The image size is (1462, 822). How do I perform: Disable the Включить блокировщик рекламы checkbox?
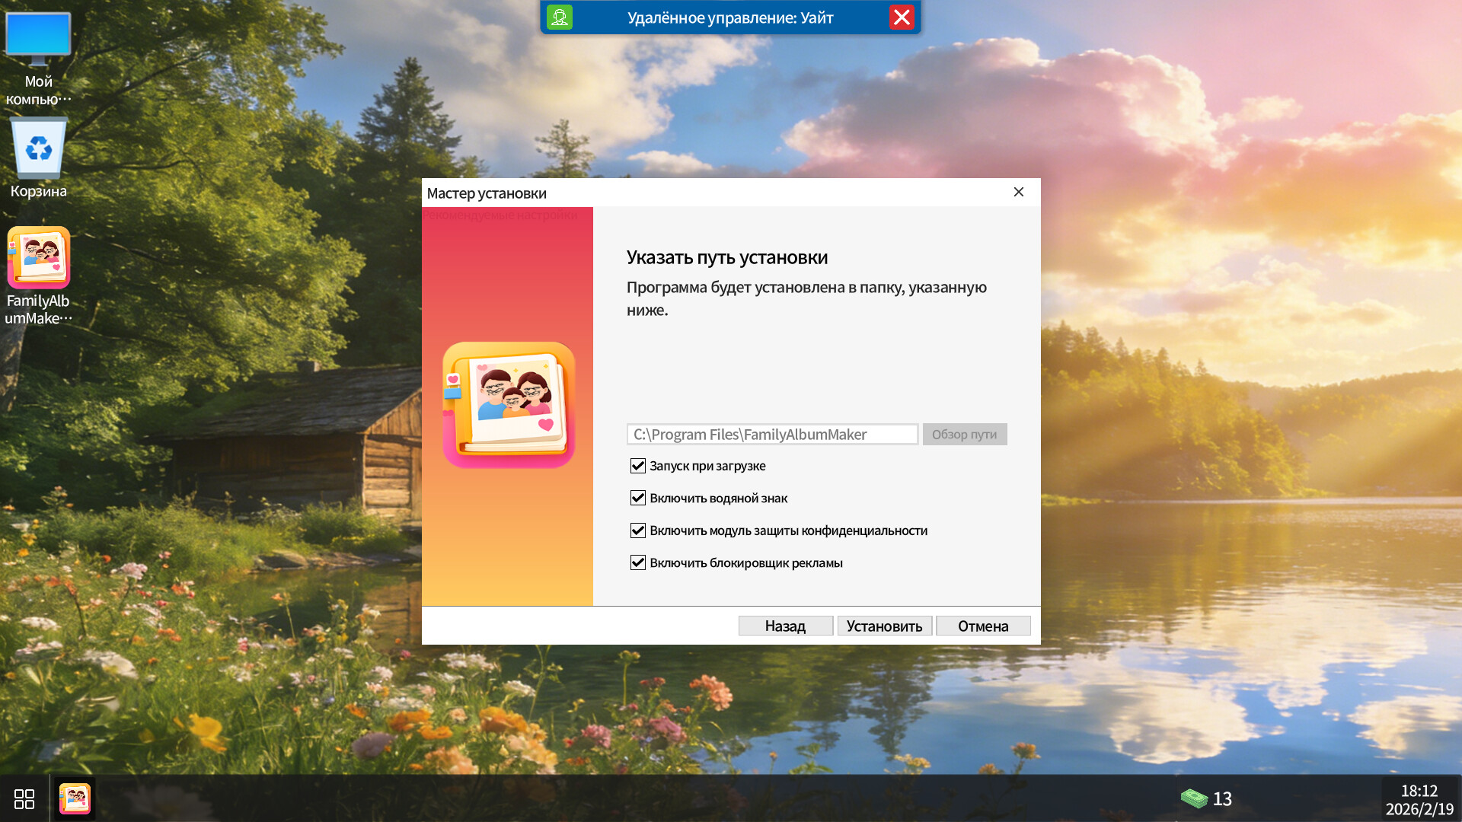click(637, 562)
